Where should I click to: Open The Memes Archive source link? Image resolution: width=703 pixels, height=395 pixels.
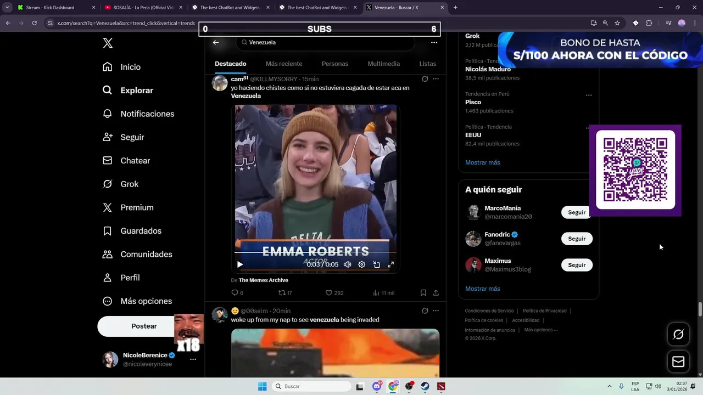(263, 280)
